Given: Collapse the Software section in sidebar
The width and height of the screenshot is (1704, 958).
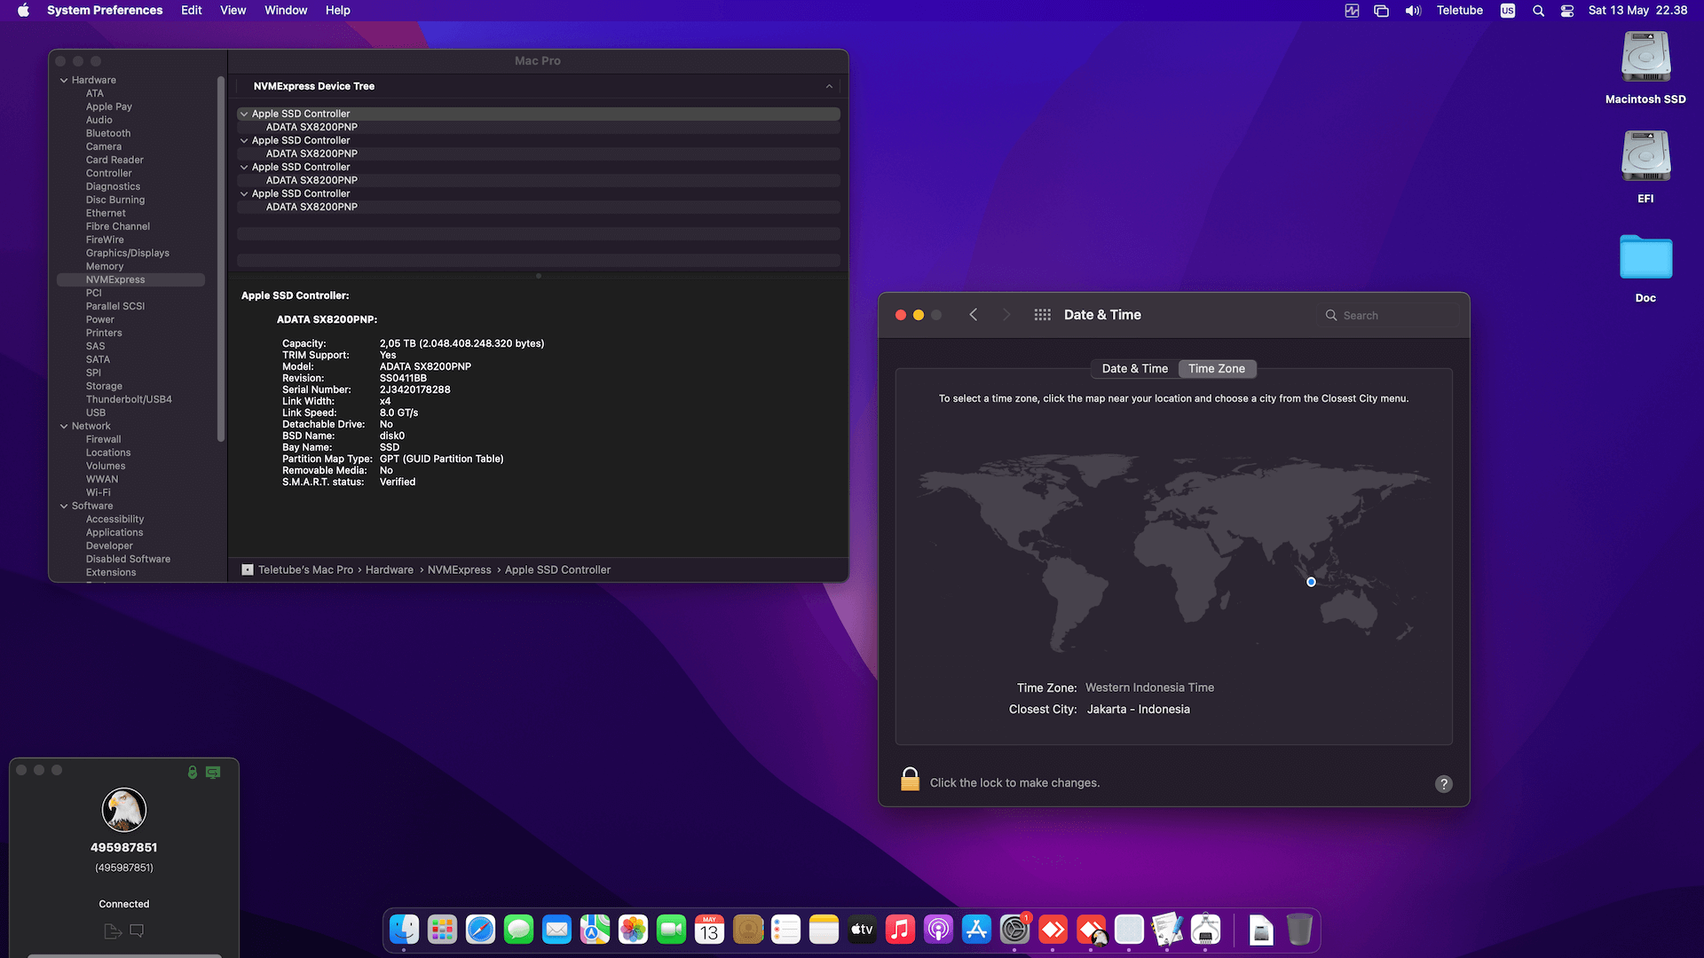Looking at the screenshot, I should coord(64,506).
